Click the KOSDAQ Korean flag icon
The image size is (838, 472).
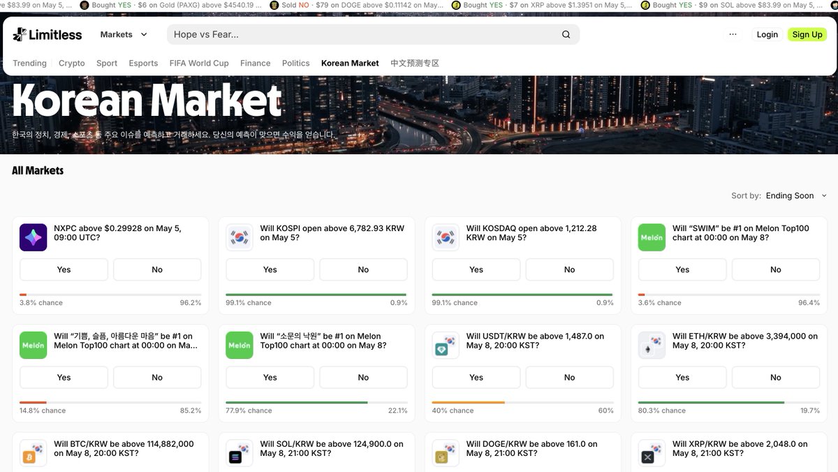click(x=446, y=237)
